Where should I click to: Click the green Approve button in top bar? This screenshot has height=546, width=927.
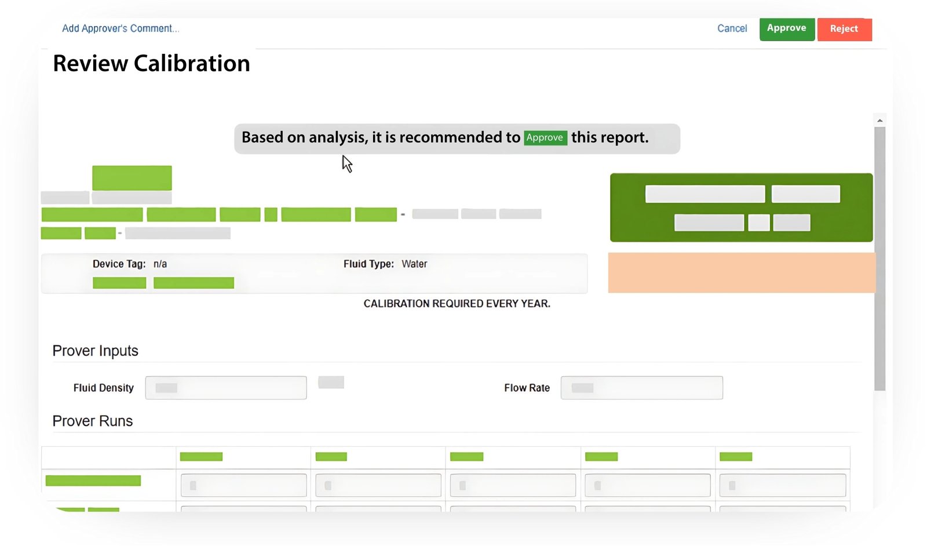(x=786, y=28)
